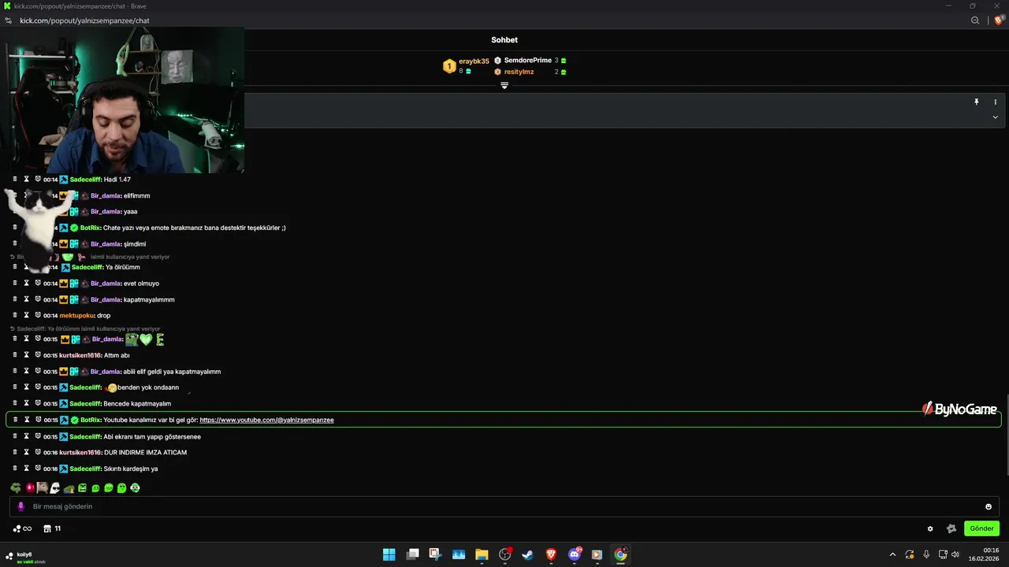Open Windows Start menu
This screenshot has height=567, width=1009.
coord(389,554)
